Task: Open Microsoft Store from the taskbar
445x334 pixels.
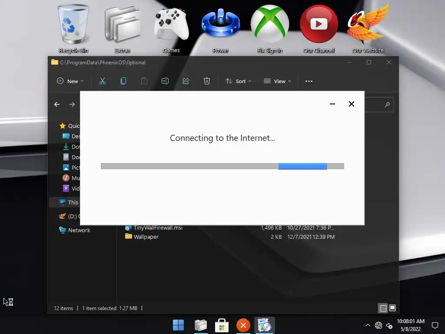Action: pos(222,325)
